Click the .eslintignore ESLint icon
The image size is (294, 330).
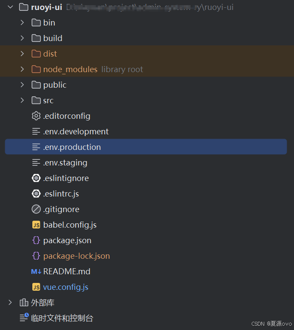point(36,178)
